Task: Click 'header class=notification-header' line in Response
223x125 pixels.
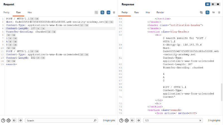Action: (x=175, y=25)
